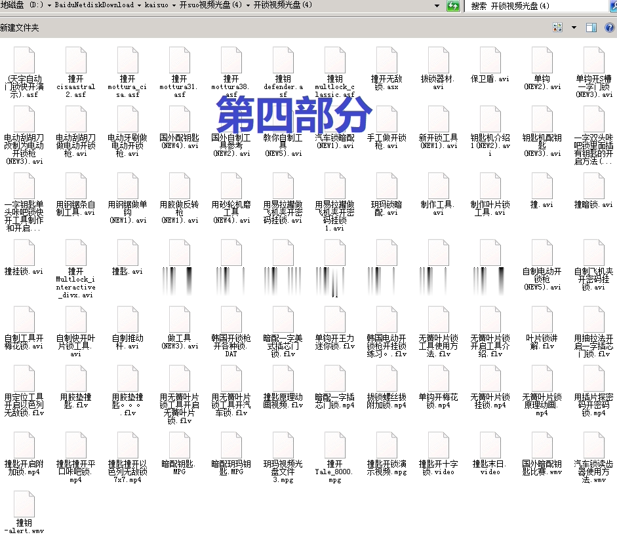The image size is (617, 539).
Task: Click BaiduNetdiskDownload in the address path
Action: click(x=94, y=5)
